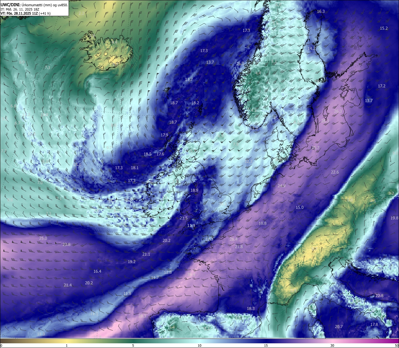Screen dimensions: 399x348
Task: Click the 21.4 value label on the map
Action: tap(68, 285)
